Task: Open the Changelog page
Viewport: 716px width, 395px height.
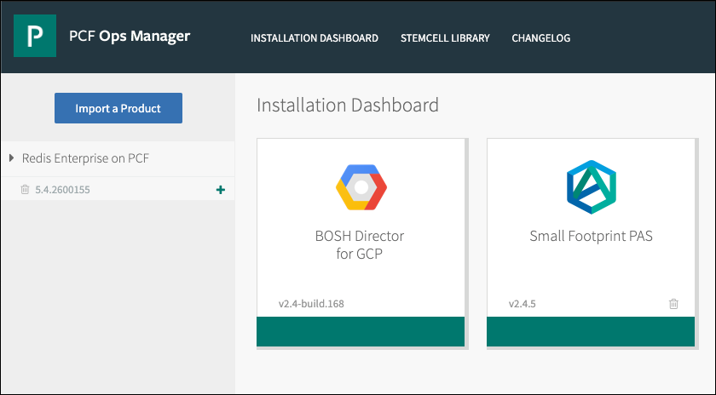Action: point(540,38)
